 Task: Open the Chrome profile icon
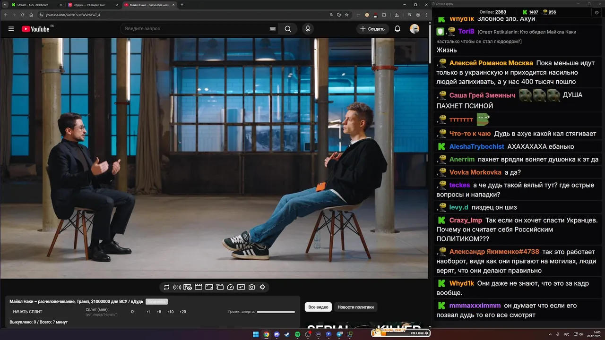coord(418,15)
